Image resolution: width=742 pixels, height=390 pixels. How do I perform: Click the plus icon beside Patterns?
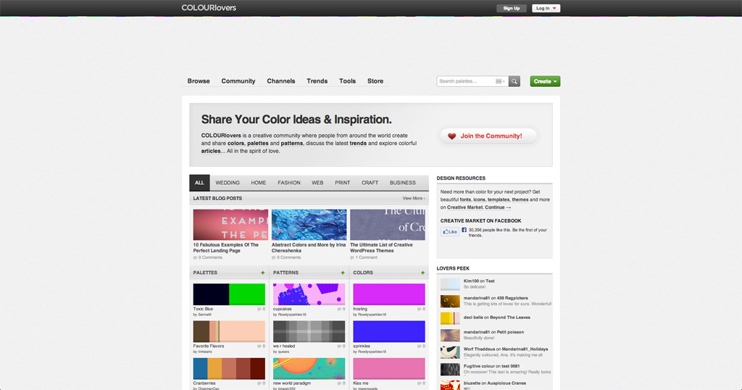pos(343,273)
